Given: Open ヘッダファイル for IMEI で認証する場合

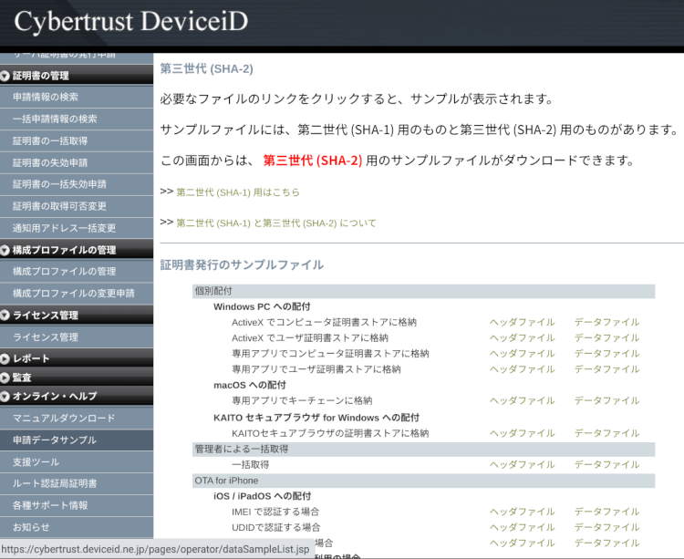Looking at the screenshot, I should (x=523, y=512).
